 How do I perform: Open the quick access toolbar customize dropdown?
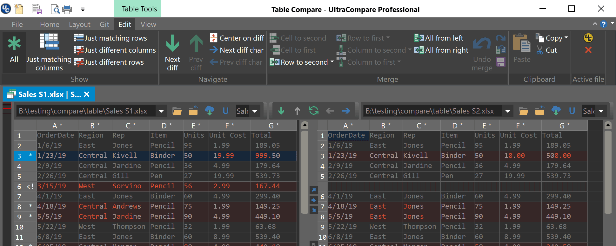coord(83,10)
